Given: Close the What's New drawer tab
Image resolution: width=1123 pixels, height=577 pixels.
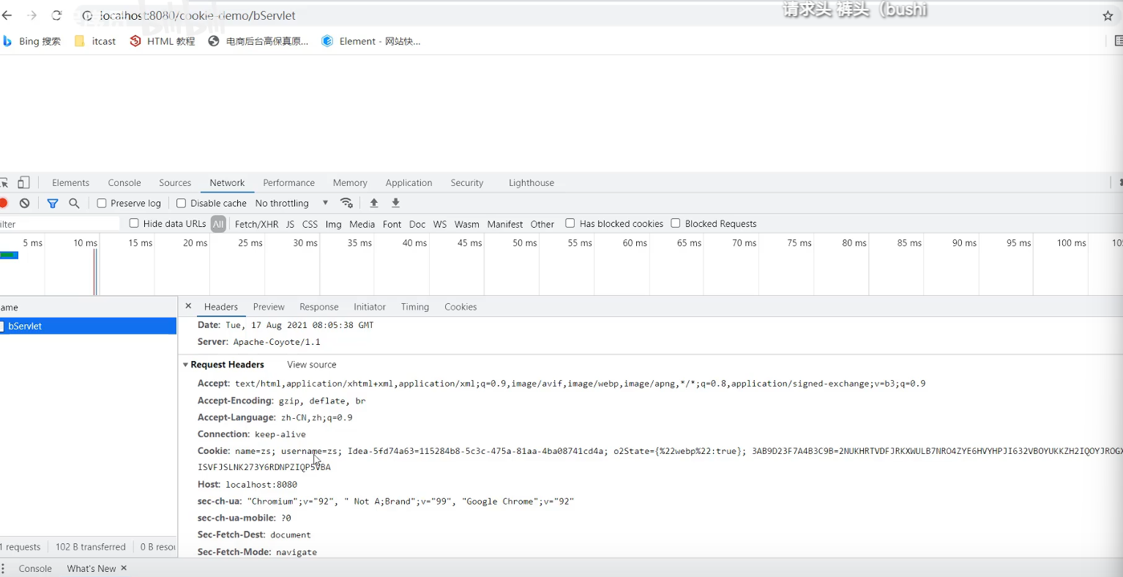Looking at the screenshot, I should pyautogui.click(x=124, y=568).
